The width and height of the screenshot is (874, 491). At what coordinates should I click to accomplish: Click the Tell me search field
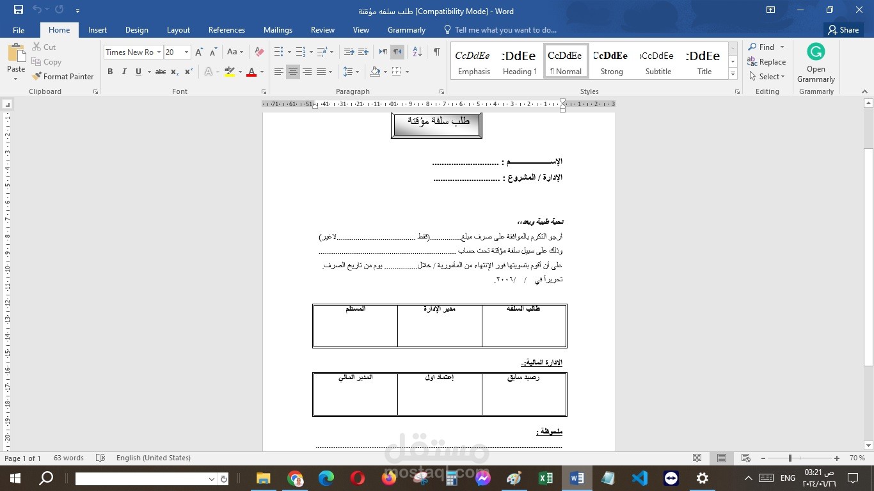coord(500,30)
